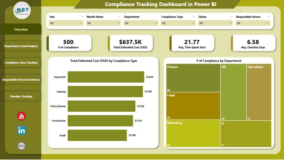Switch to Department Level Analysis page
Viewport: 284px width, 160px height.
(21, 46)
